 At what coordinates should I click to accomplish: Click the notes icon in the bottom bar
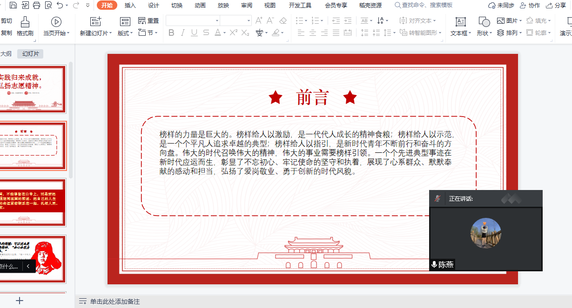[x=83, y=301]
